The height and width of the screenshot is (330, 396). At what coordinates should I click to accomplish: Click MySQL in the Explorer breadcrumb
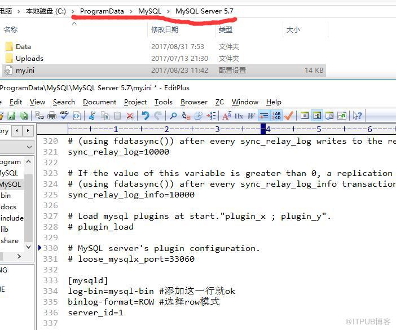[149, 11]
